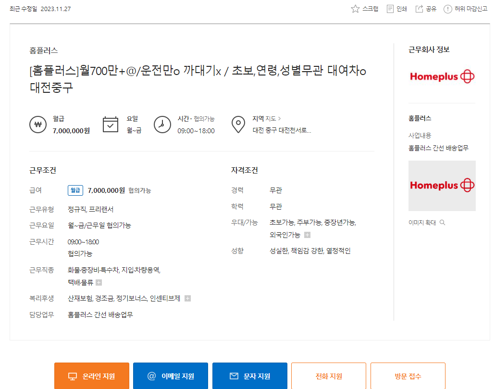Click 월~금/근무일 협의가능 text
495x389 pixels.
(x=99, y=226)
